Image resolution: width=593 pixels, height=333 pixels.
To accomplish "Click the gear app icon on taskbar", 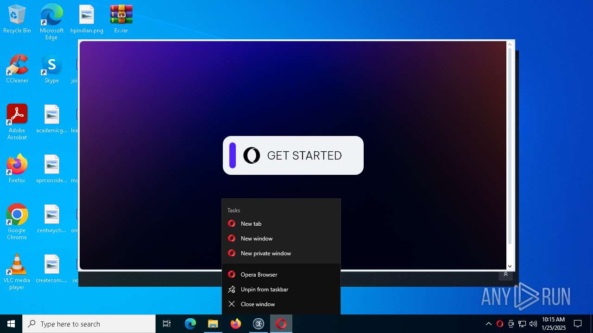I will click(x=259, y=324).
